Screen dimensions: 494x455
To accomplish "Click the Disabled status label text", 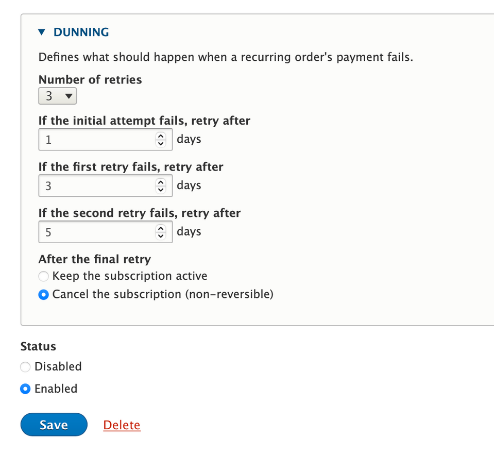I will point(58,366).
